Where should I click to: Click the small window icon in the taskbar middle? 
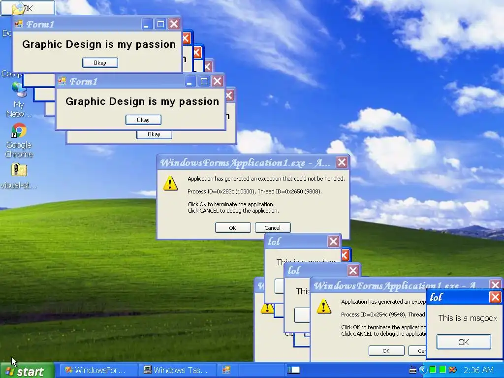294,370
